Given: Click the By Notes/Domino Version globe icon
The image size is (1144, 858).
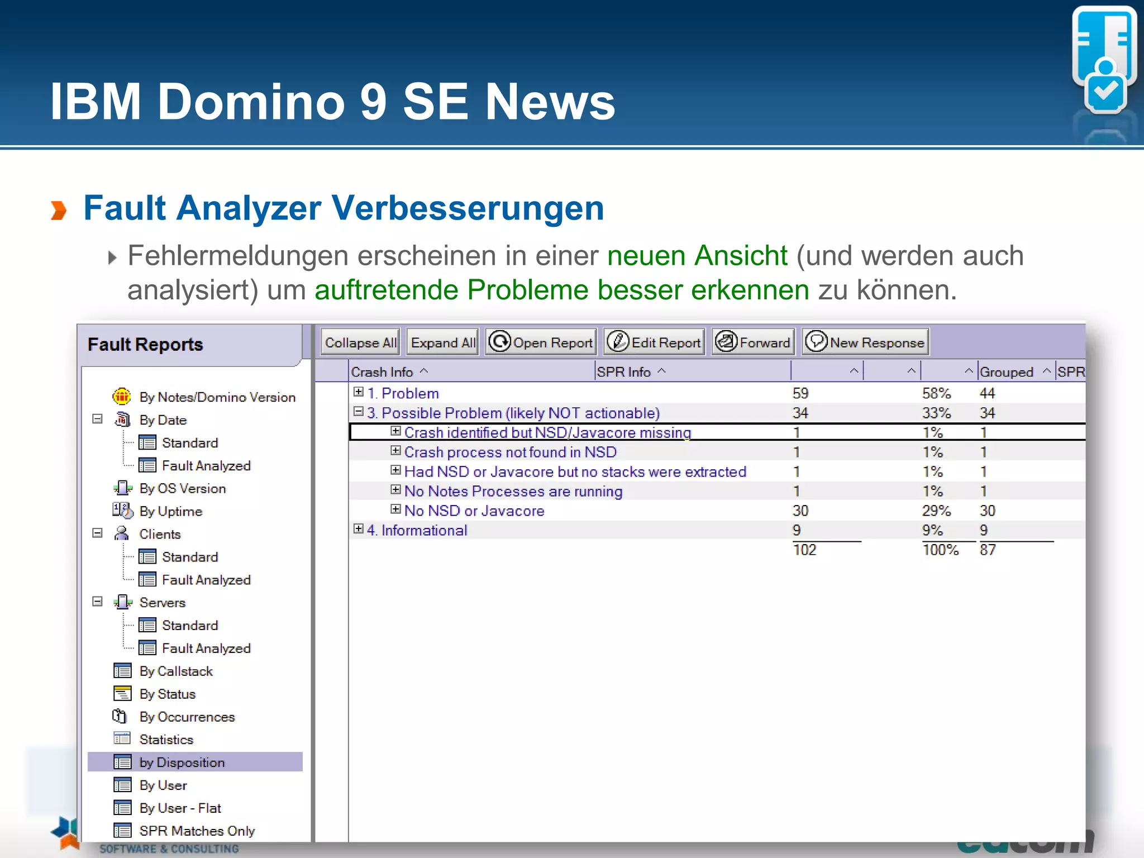Looking at the screenshot, I should tap(122, 397).
